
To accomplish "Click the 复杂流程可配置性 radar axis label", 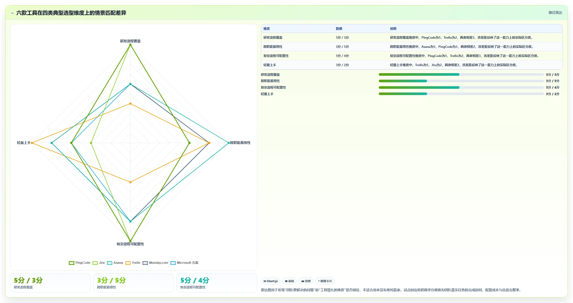I will [130, 244].
